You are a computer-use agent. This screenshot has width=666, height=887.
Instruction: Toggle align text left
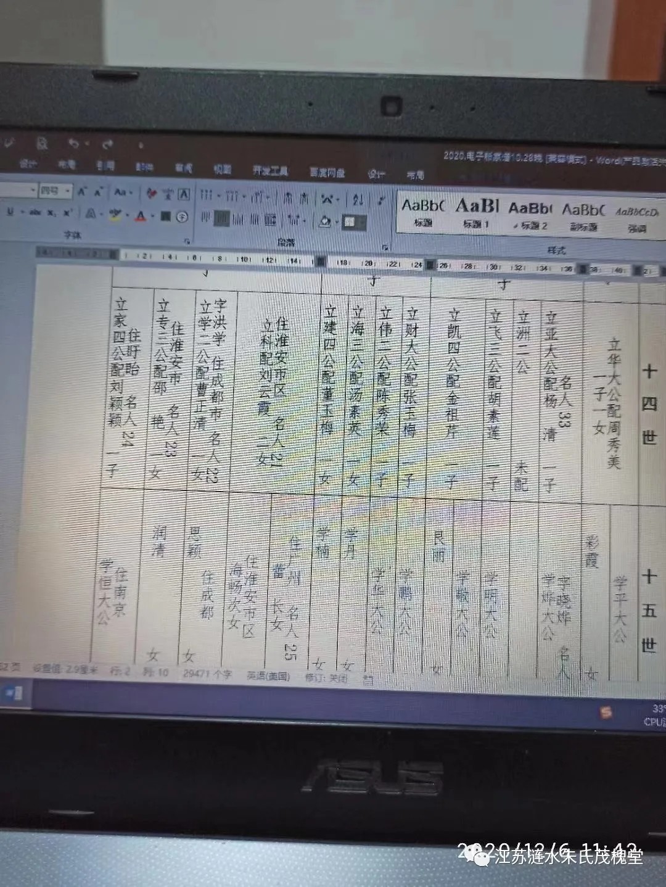tap(205, 217)
